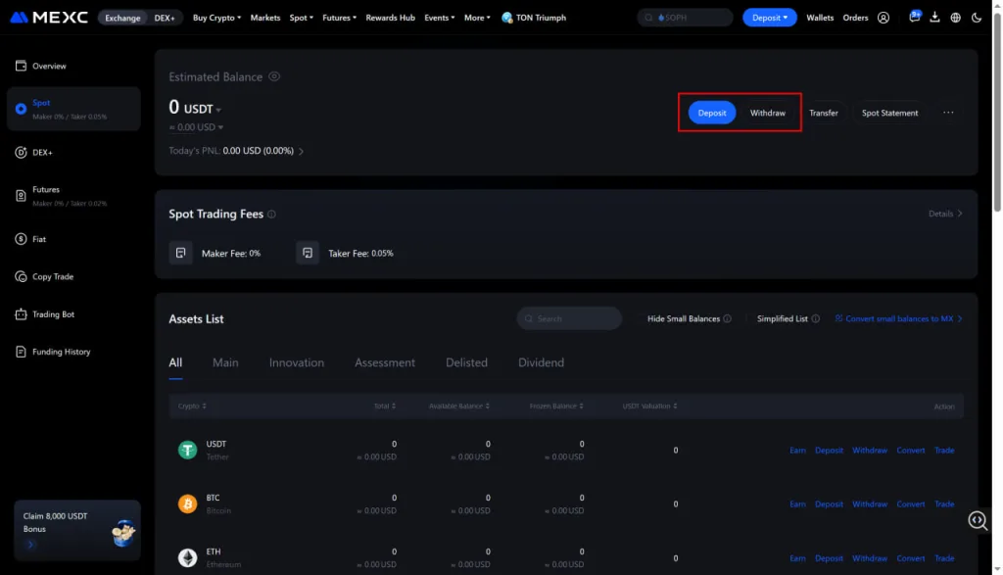
Task: Click the Simplified List info icon
Action: click(x=816, y=318)
